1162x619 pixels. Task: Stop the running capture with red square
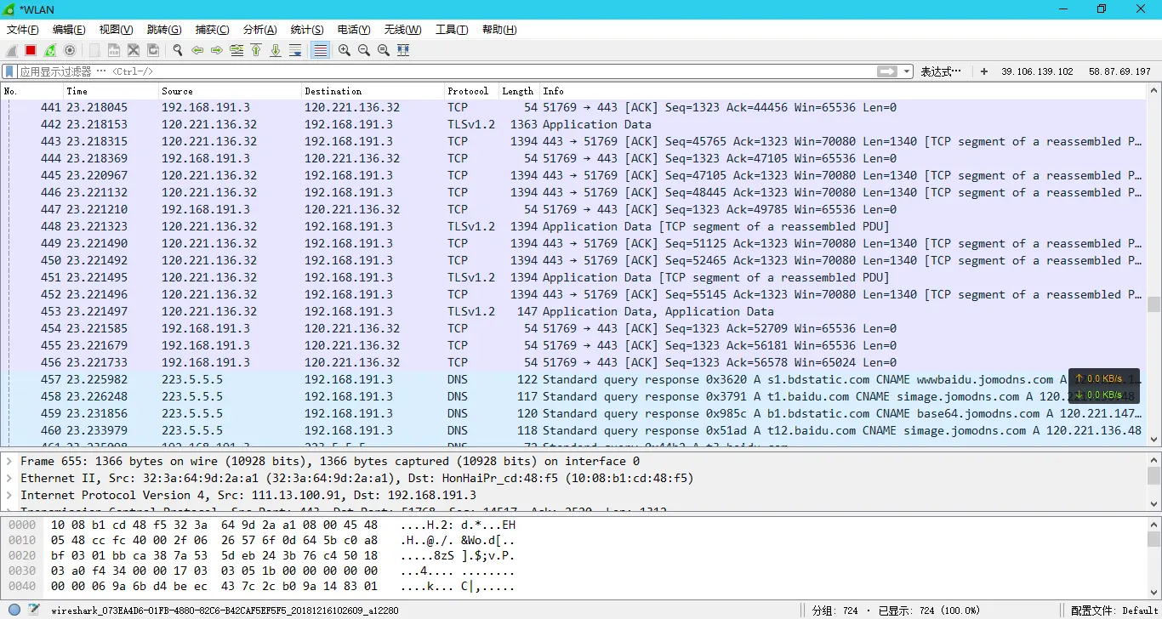(31, 50)
